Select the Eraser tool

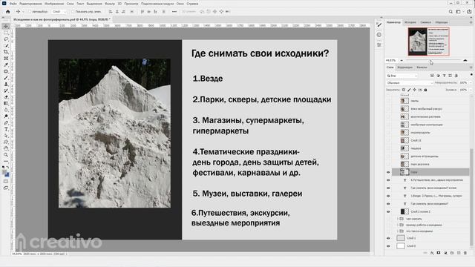6,97
